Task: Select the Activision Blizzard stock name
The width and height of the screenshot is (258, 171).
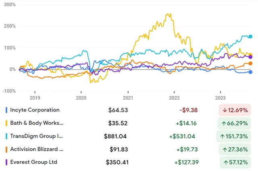Action: [37, 149]
